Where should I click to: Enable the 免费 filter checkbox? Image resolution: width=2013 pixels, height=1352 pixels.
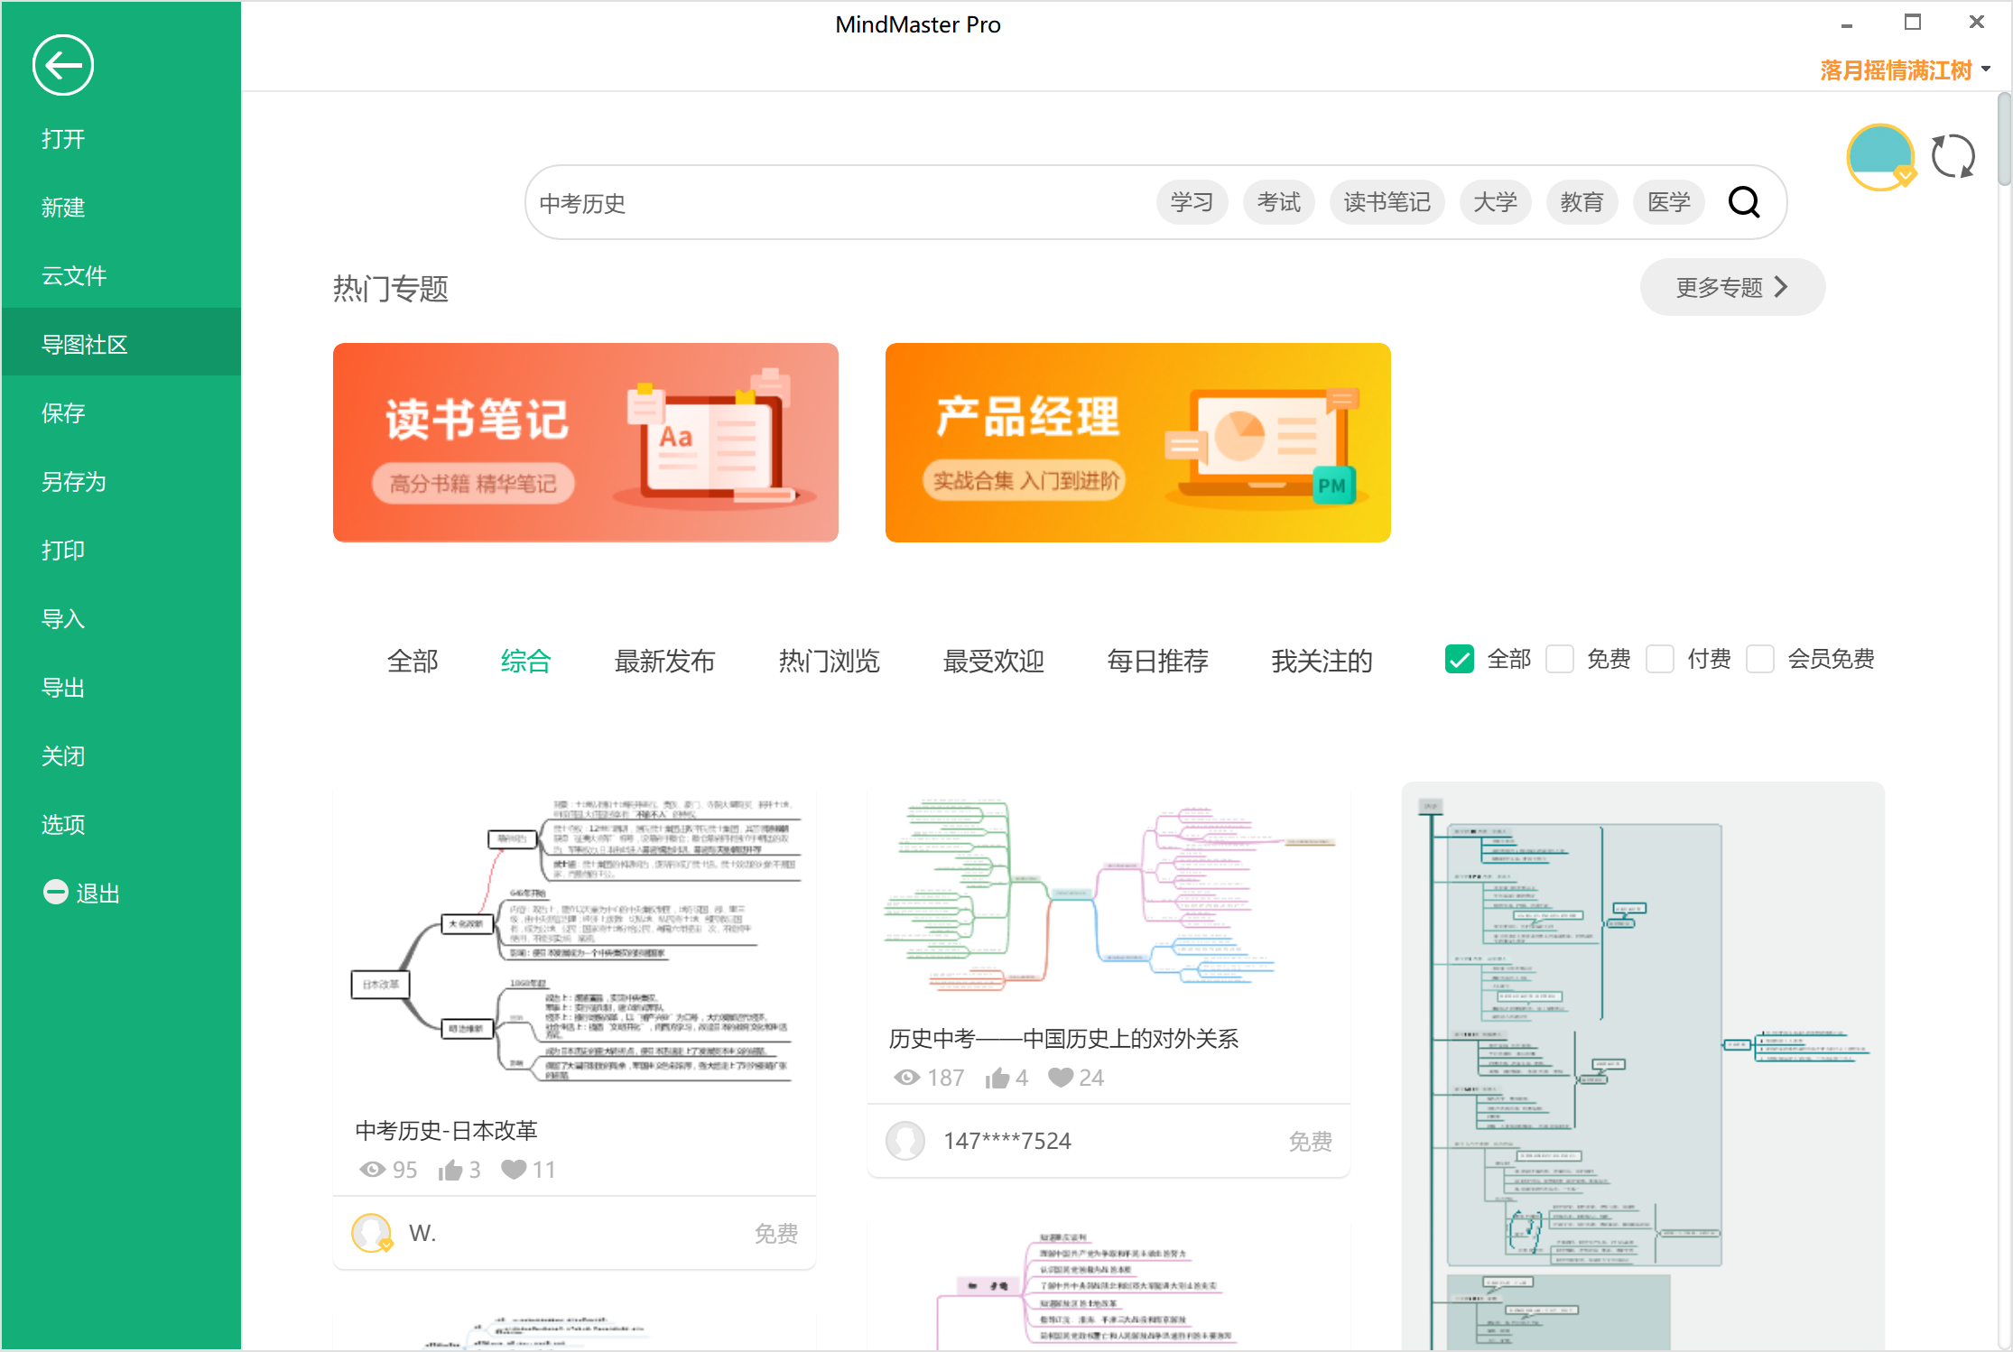coord(1560,659)
